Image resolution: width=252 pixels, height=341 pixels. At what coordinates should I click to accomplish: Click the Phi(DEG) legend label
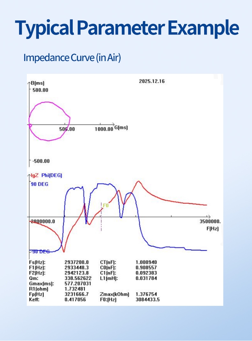pyautogui.click(x=52, y=175)
